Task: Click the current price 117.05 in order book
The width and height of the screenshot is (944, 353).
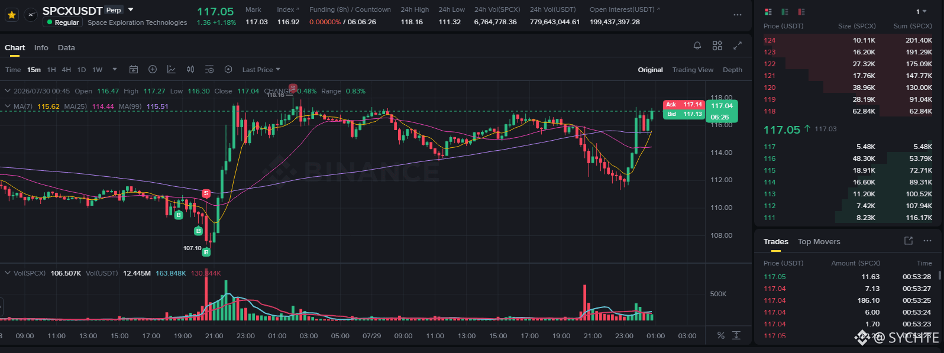Action: pyautogui.click(x=782, y=129)
